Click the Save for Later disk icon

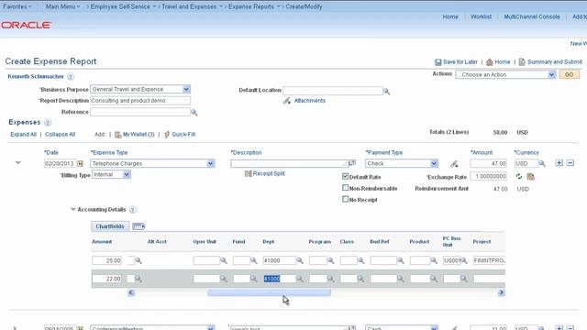(x=438, y=62)
